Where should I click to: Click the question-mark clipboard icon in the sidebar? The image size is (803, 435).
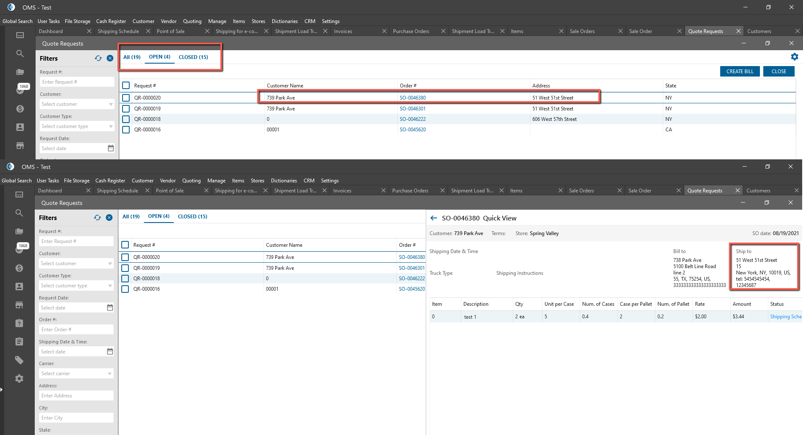pos(19,323)
